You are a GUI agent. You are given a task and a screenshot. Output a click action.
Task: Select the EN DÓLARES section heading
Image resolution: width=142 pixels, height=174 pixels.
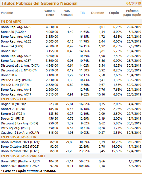tap(11, 22)
